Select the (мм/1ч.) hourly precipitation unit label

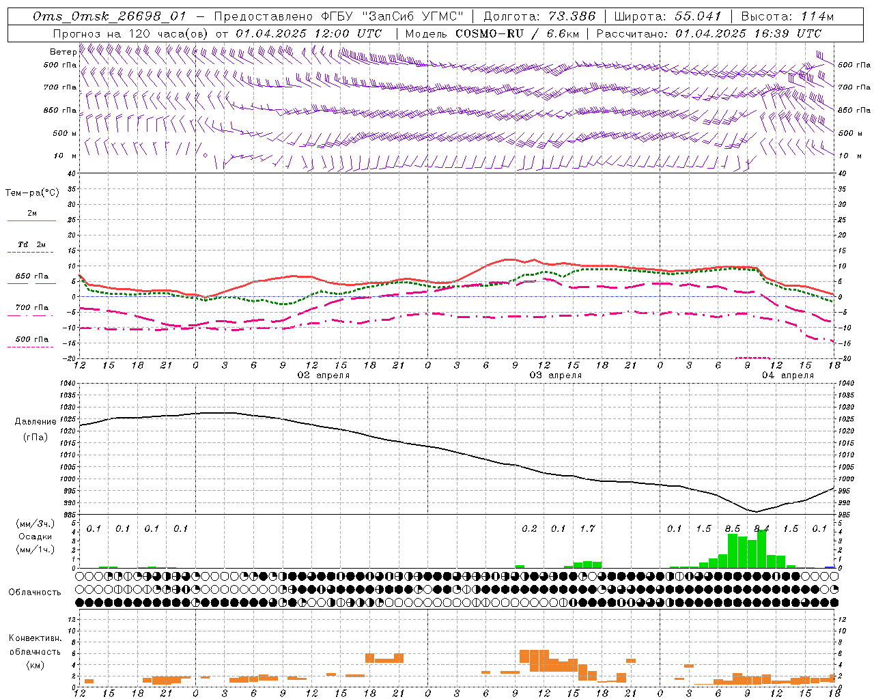[35, 549]
